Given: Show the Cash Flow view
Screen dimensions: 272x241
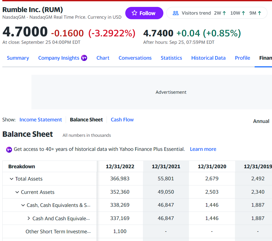Looking at the screenshot, I should tap(122, 120).
